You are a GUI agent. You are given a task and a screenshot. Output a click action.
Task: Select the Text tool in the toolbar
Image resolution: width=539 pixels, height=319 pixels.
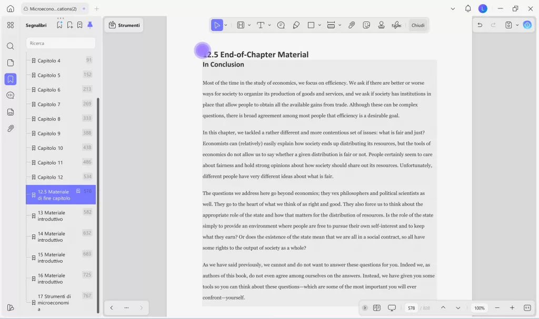(261, 25)
